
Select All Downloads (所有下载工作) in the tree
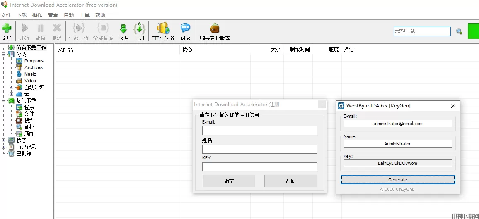[31, 48]
